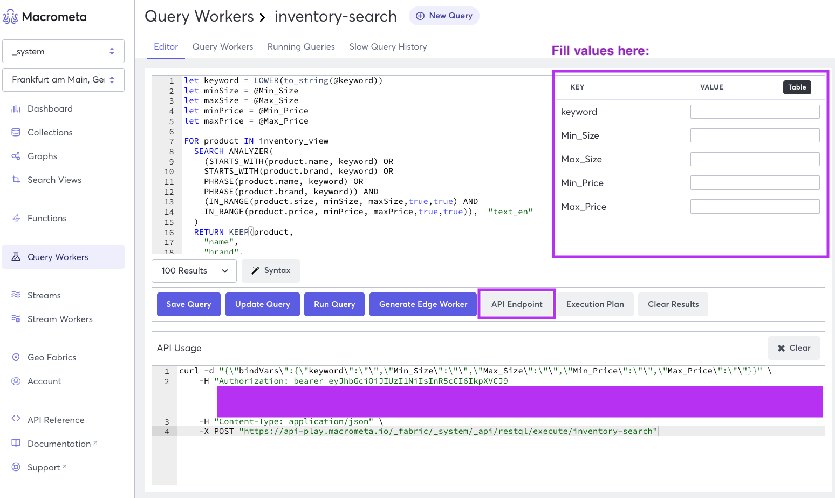Open the 100 Results dropdown
The height and width of the screenshot is (498, 835).
tap(194, 270)
